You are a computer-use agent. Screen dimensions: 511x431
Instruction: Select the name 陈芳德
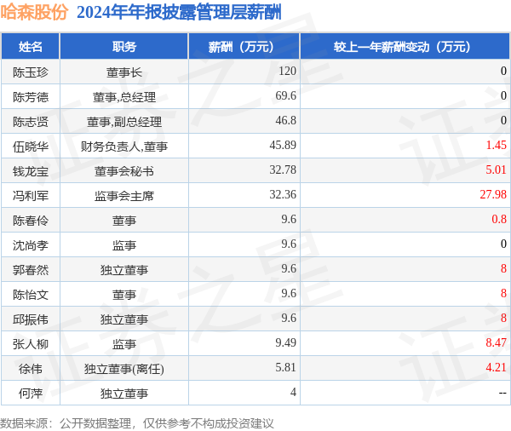(x=31, y=97)
